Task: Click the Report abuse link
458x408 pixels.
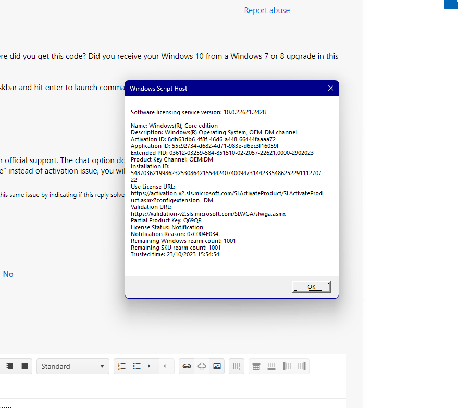Action: pyautogui.click(x=267, y=10)
